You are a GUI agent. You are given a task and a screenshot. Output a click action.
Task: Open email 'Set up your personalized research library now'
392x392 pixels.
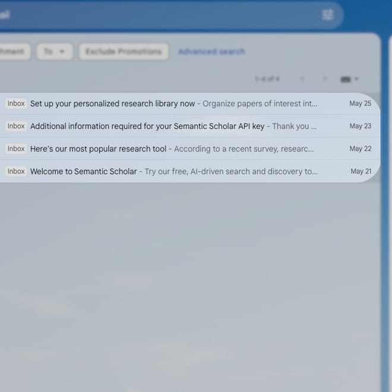189,103
